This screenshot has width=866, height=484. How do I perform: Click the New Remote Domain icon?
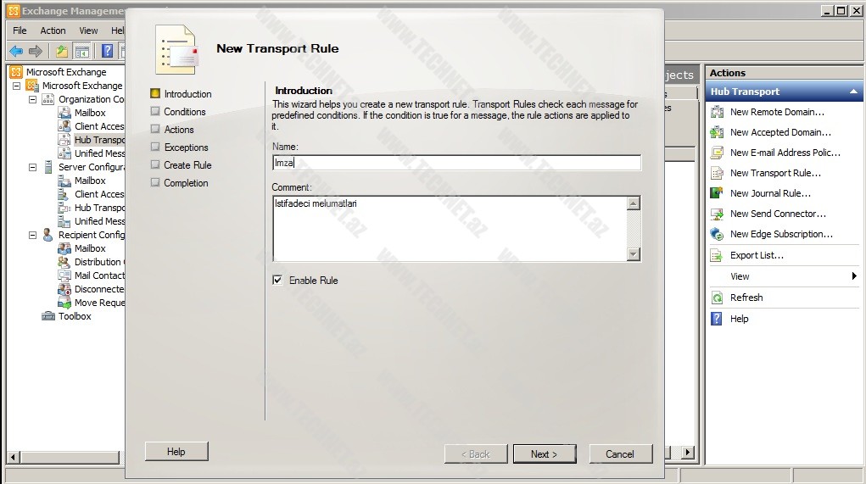click(x=717, y=112)
